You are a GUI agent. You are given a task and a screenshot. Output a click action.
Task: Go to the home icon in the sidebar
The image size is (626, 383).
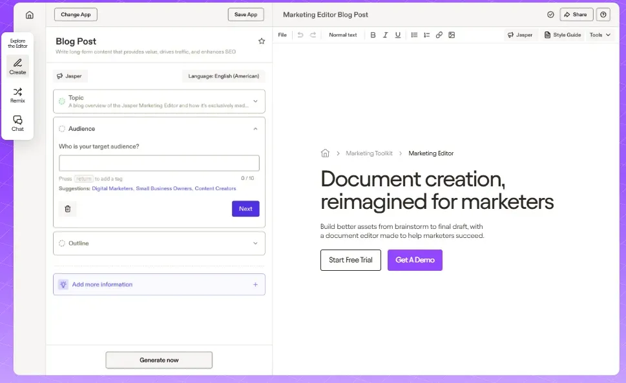(30, 15)
